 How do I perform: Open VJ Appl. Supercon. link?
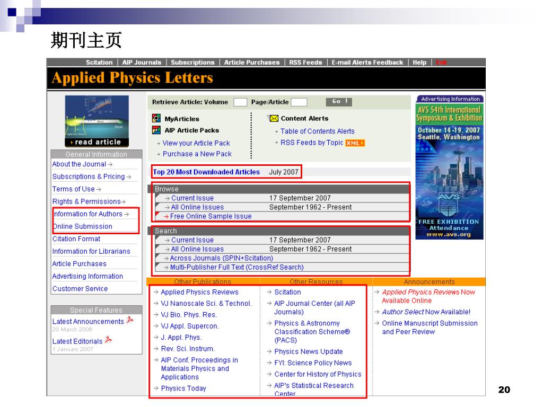click(190, 326)
